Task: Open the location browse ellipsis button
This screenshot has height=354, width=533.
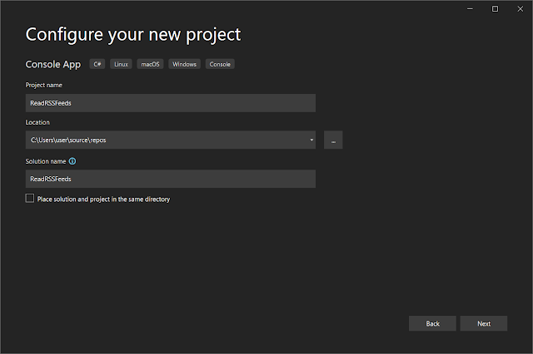Action: (333, 140)
